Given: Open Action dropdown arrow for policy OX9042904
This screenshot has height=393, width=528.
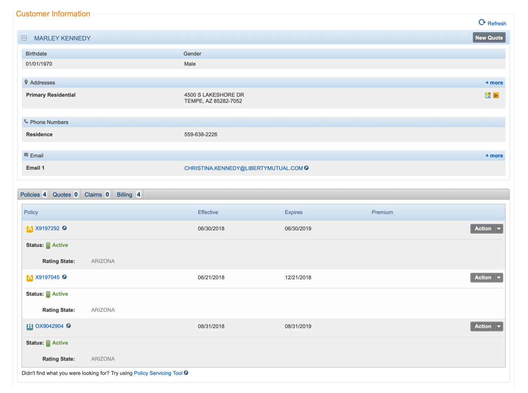Looking at the screenshot, I should (499, 327).
